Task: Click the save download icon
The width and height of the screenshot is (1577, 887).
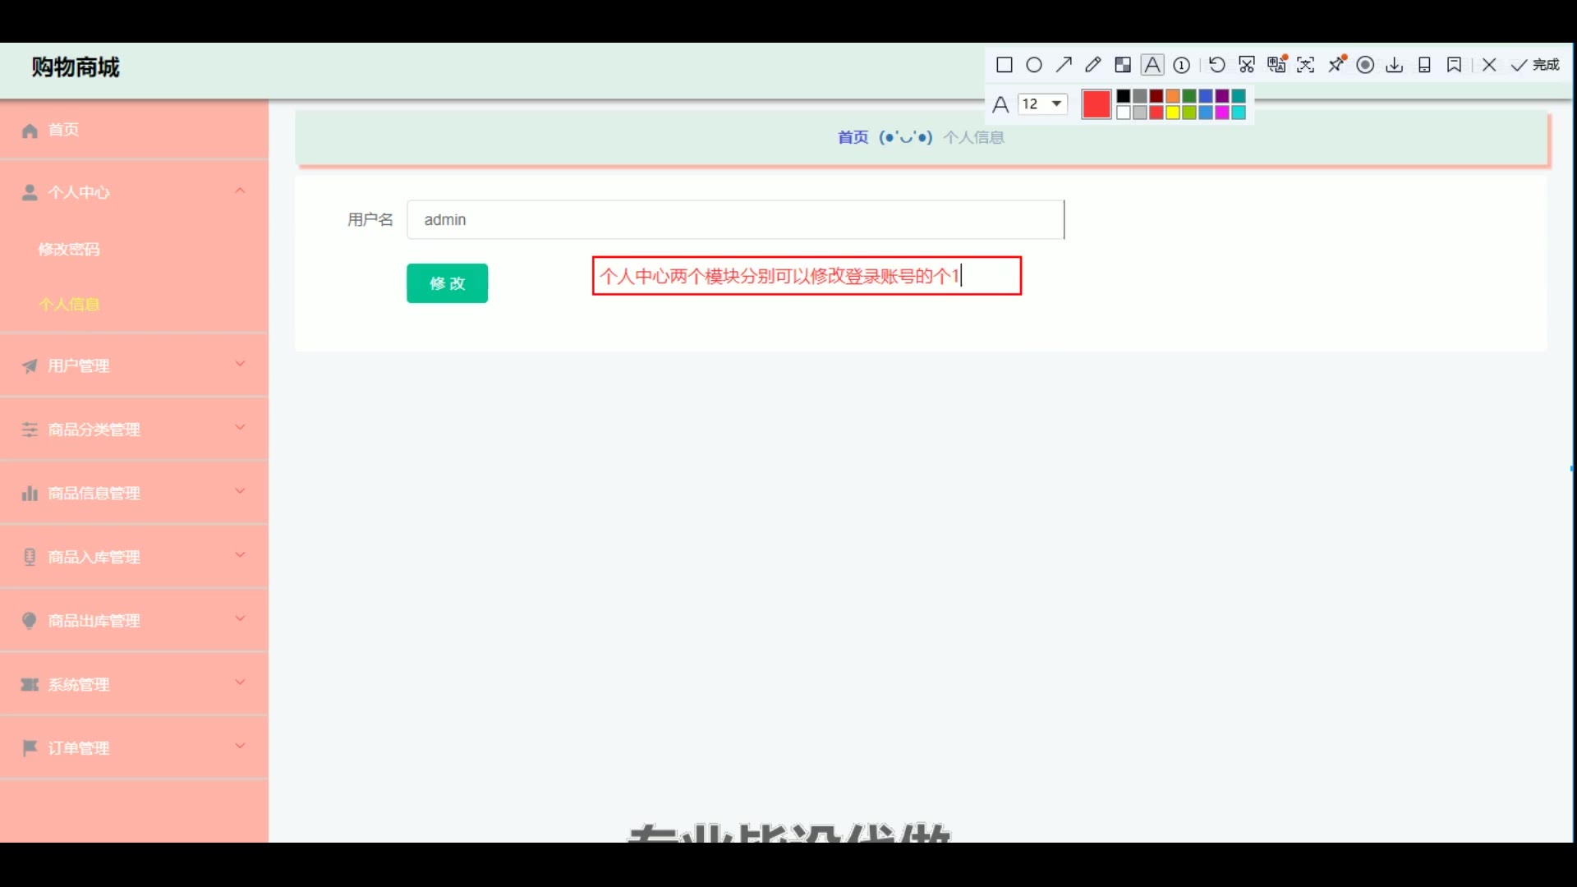Action: 1395,65
